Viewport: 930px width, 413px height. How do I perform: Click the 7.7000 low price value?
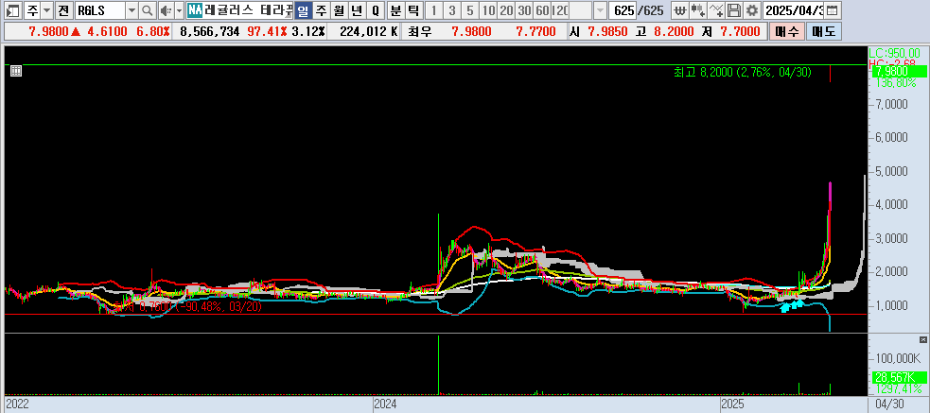739,31
